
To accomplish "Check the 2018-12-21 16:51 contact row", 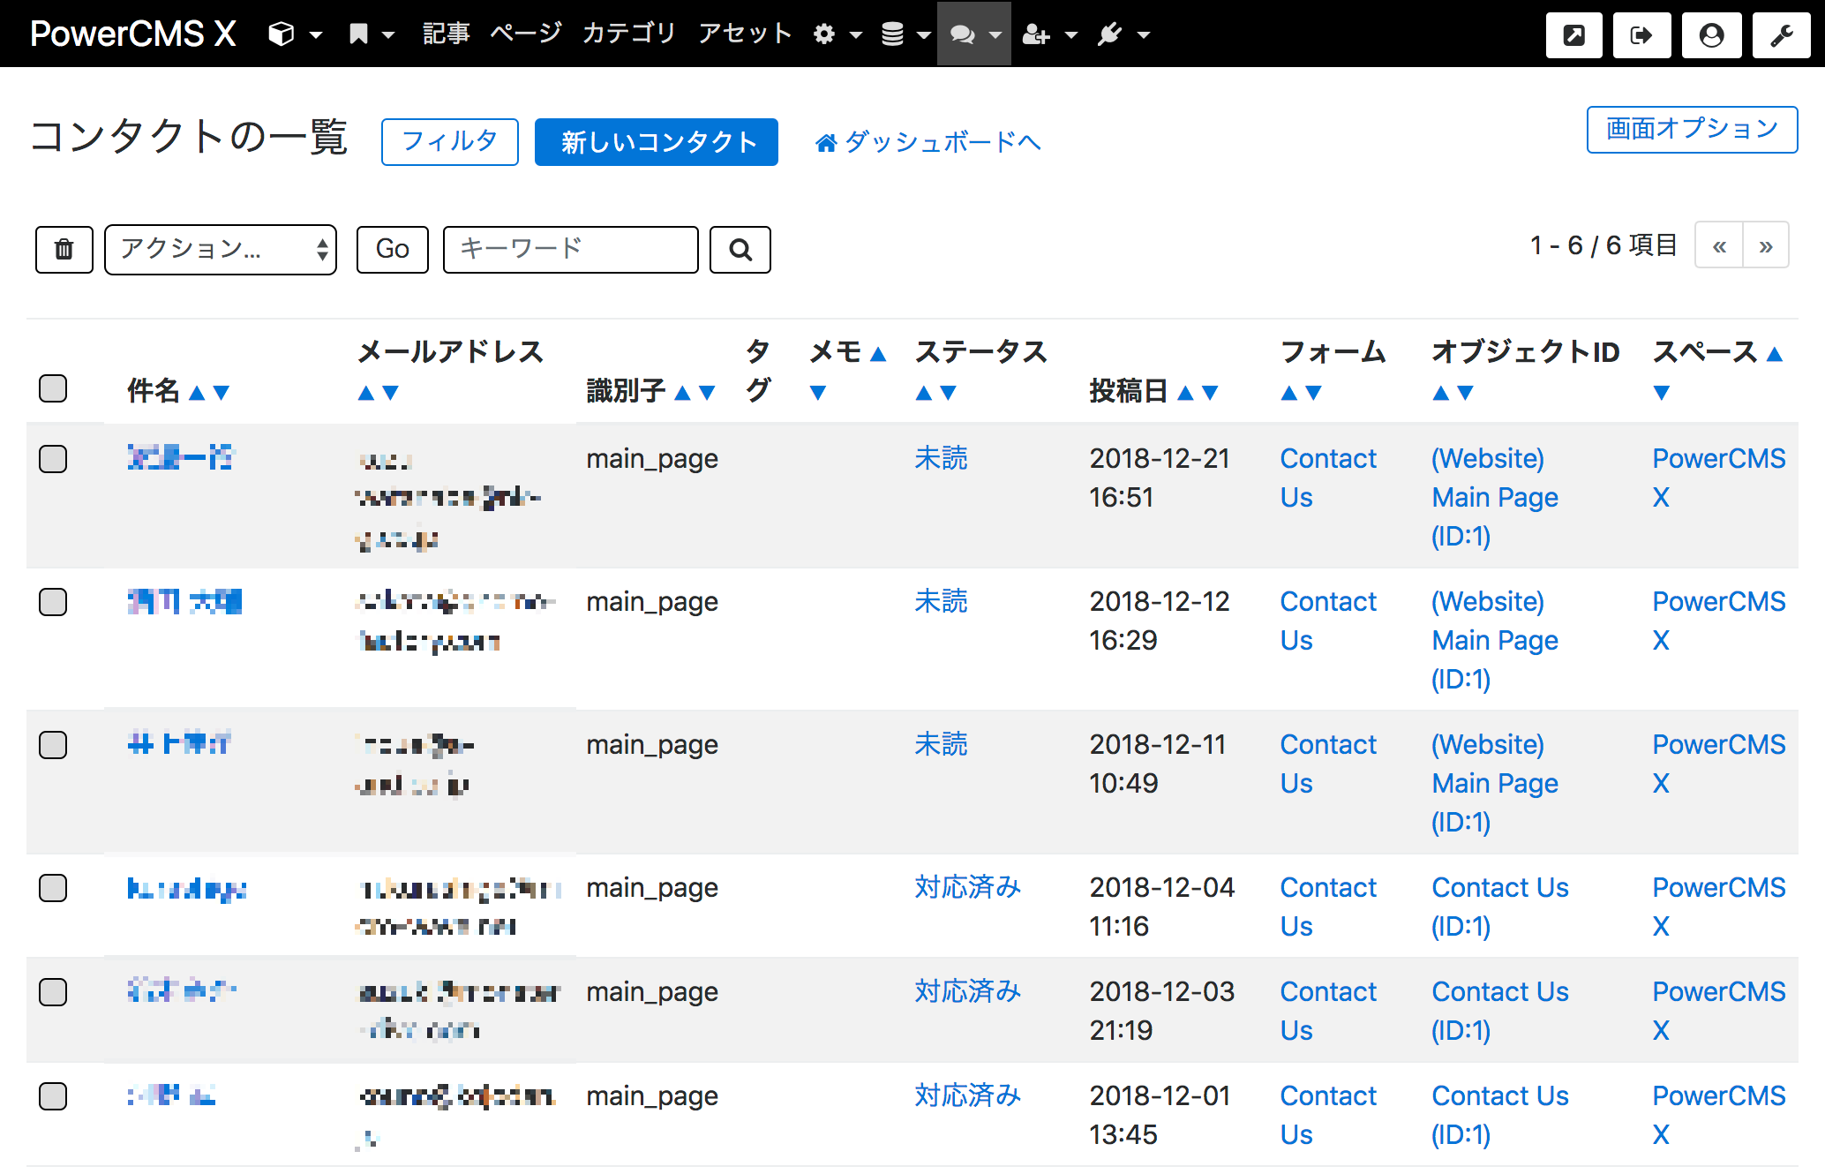I will pyautogui.click(x=53, y=459).
